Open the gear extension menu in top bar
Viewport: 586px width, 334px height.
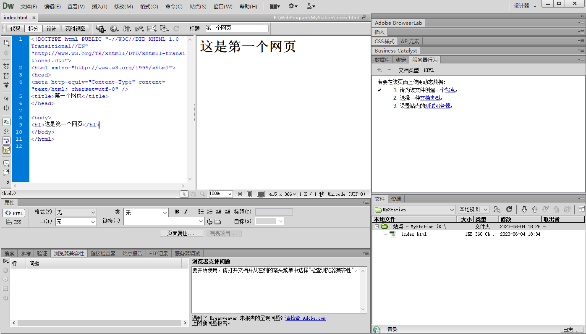click(293, 6)
